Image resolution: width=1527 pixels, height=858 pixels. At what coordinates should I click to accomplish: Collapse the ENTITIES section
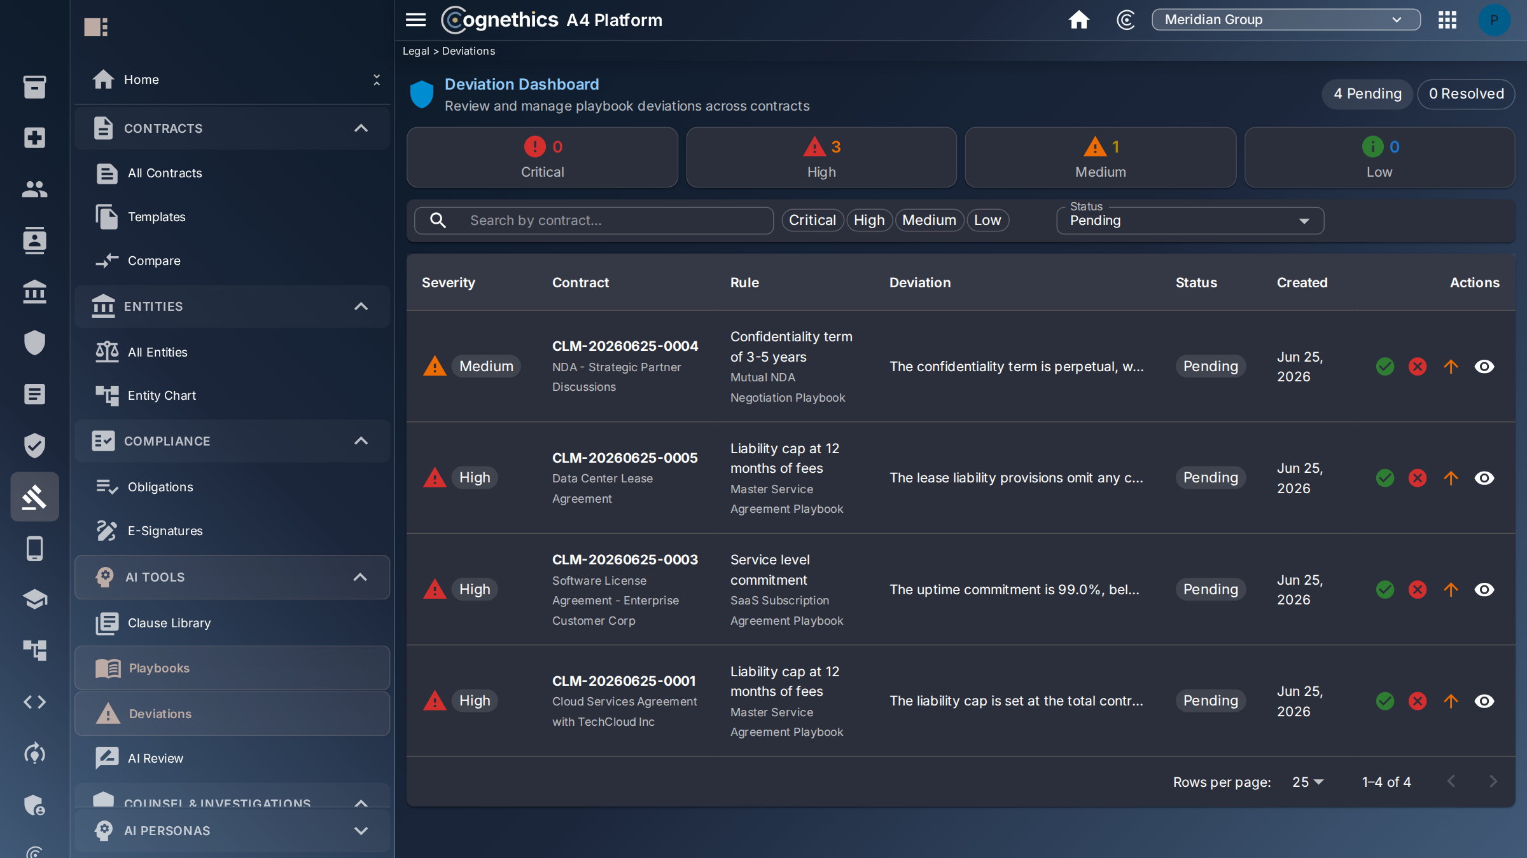[232, 306]
